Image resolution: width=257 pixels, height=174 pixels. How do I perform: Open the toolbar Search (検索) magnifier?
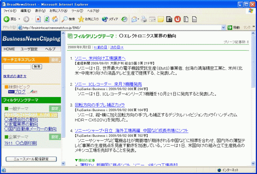point(68,19)
